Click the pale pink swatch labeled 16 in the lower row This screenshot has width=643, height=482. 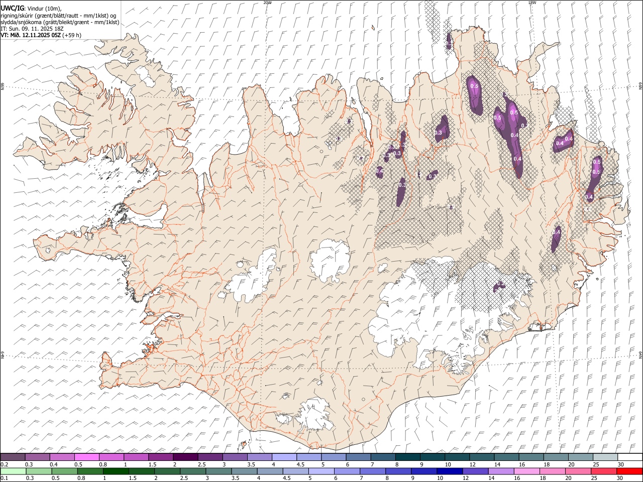pos(526,471)
